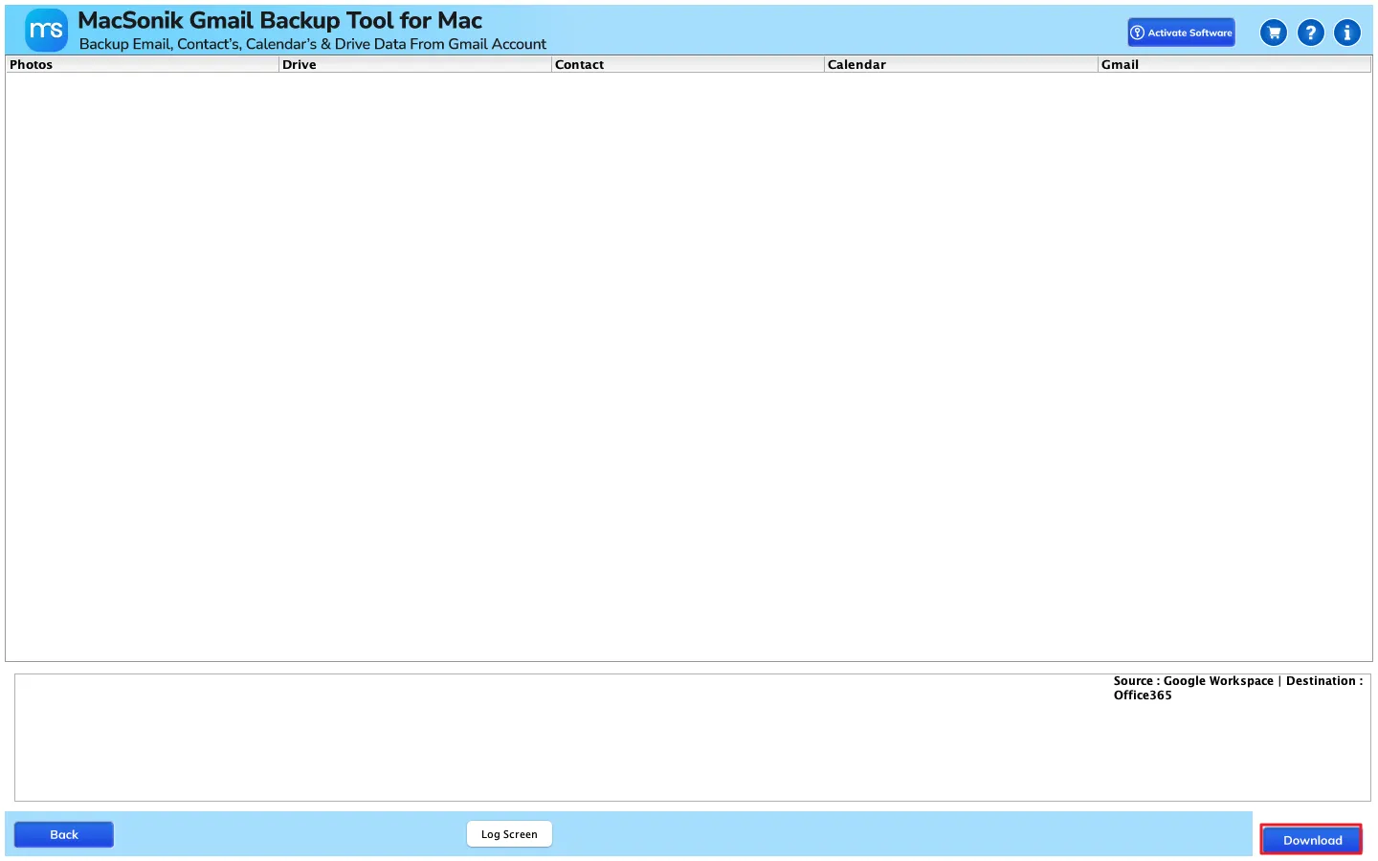Select the Contact column header
The height and width of the screenshot is (861, 1378).
(688, 64)
